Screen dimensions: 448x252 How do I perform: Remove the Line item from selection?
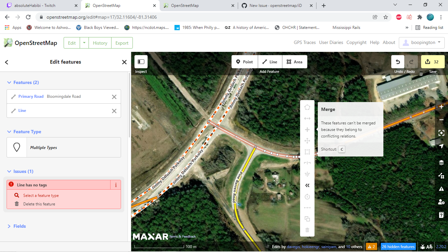pyautogui.click(x=114, y=111)
